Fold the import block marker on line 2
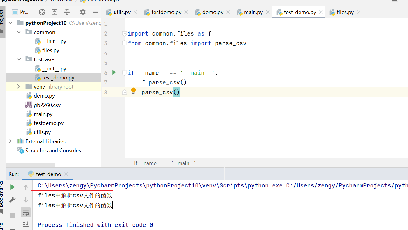 (125, 34)
